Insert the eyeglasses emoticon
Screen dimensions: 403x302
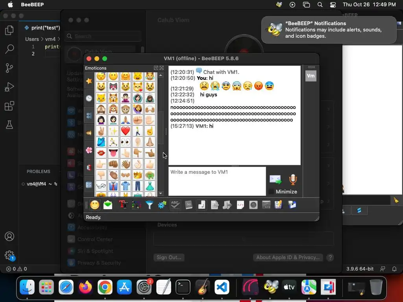pyautogui.click(x=101, y=186)
